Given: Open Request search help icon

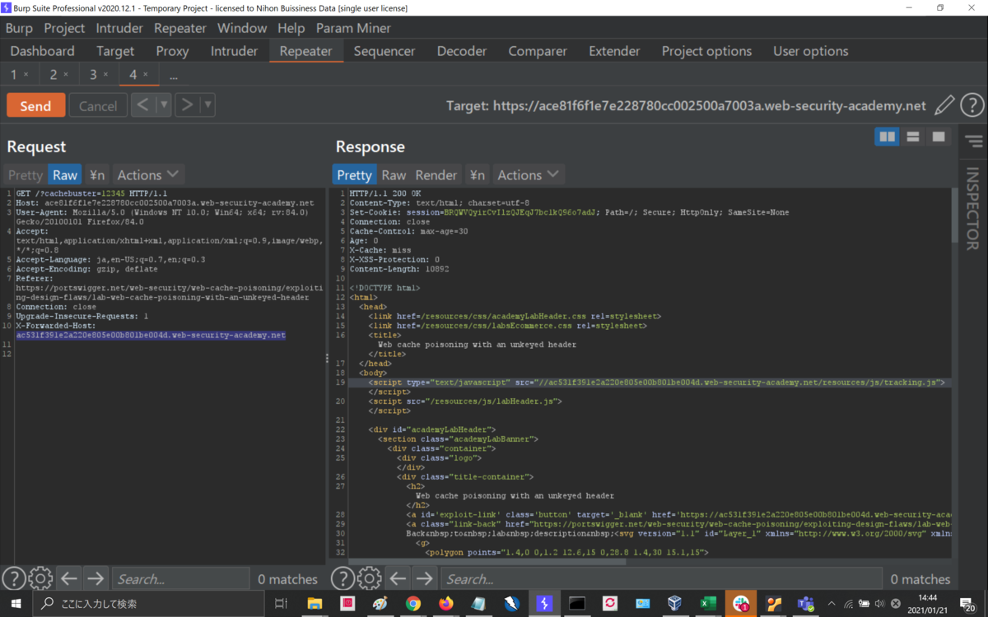Looking at the screenshot, I should [x=14, y=579].
